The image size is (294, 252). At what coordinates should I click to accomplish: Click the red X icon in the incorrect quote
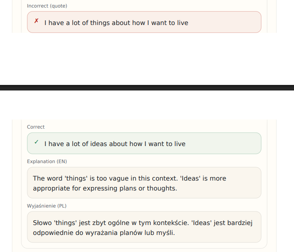(36, 21)
